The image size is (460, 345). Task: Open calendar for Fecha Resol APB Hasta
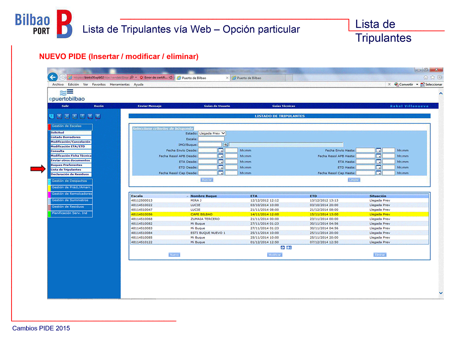(x=378, y=156)
